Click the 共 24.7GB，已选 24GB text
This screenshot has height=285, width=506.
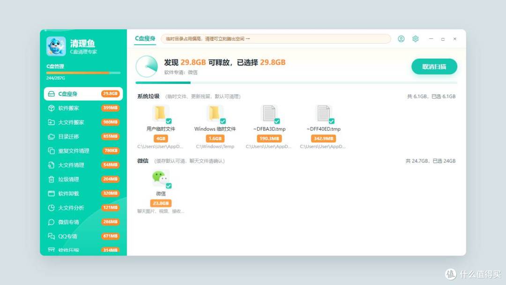click(431, 161)
